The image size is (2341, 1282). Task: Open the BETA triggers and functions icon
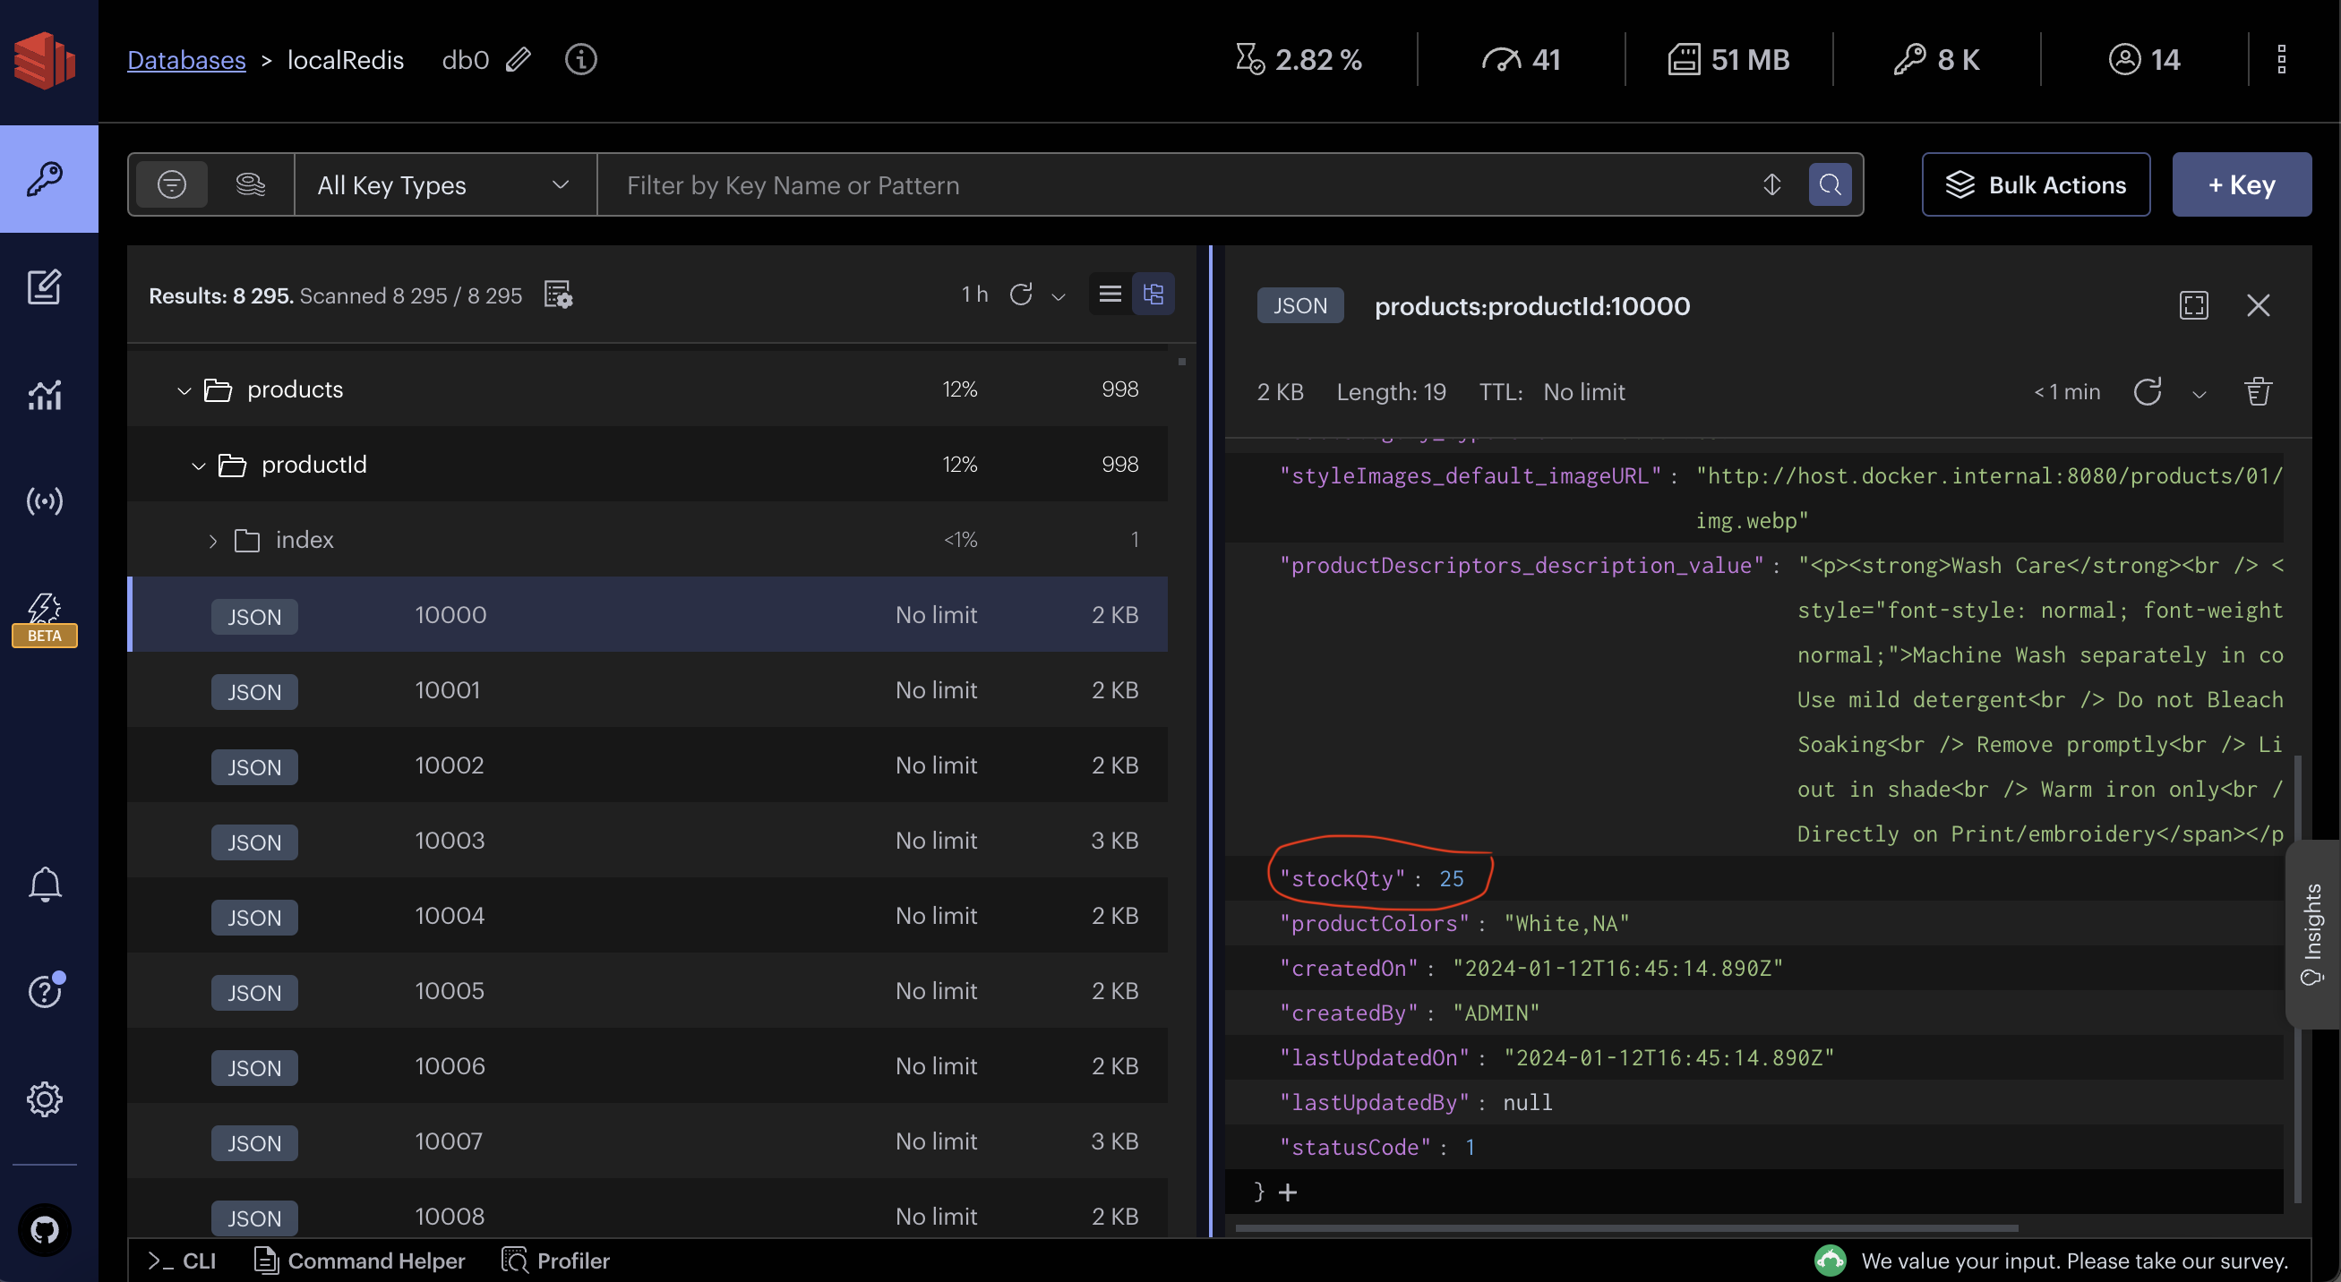click(45, 619)
